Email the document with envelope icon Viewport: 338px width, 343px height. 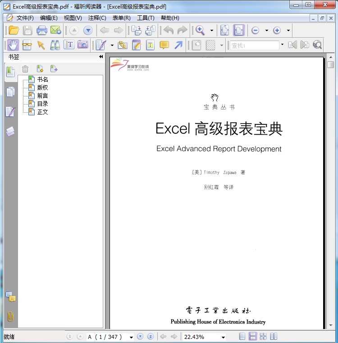coord(55,30)
